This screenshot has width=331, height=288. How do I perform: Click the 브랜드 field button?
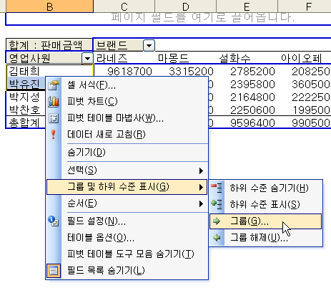pos(124,45)
